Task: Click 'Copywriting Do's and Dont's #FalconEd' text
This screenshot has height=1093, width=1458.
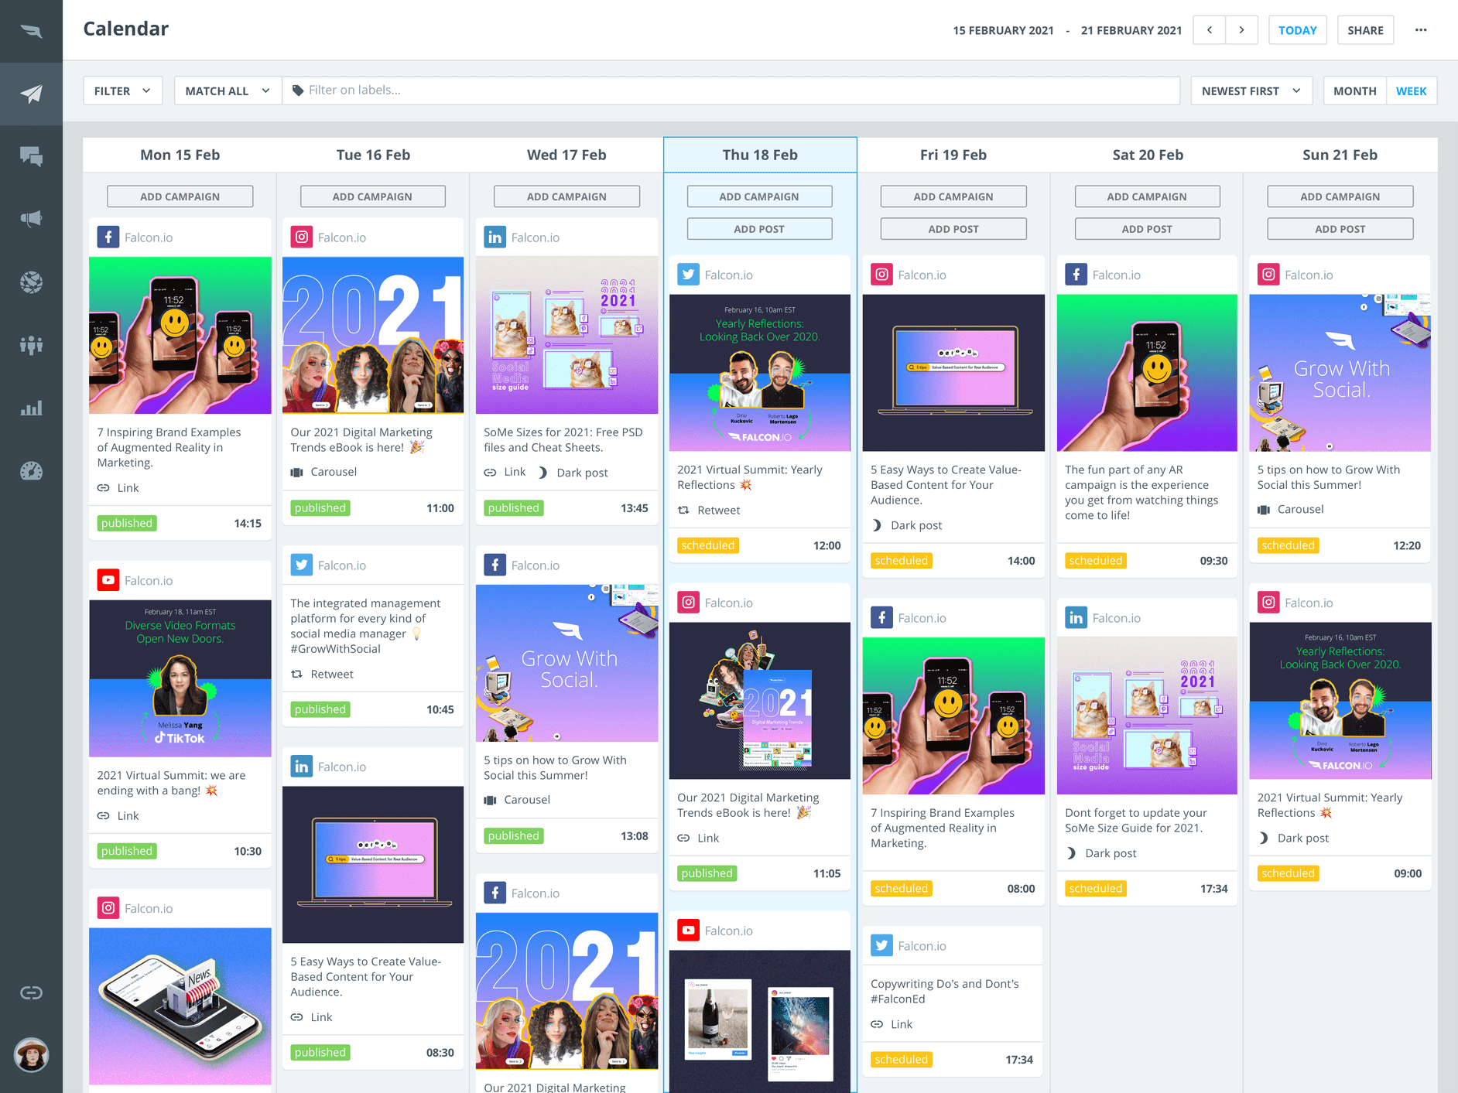Action: pos(944,991)
